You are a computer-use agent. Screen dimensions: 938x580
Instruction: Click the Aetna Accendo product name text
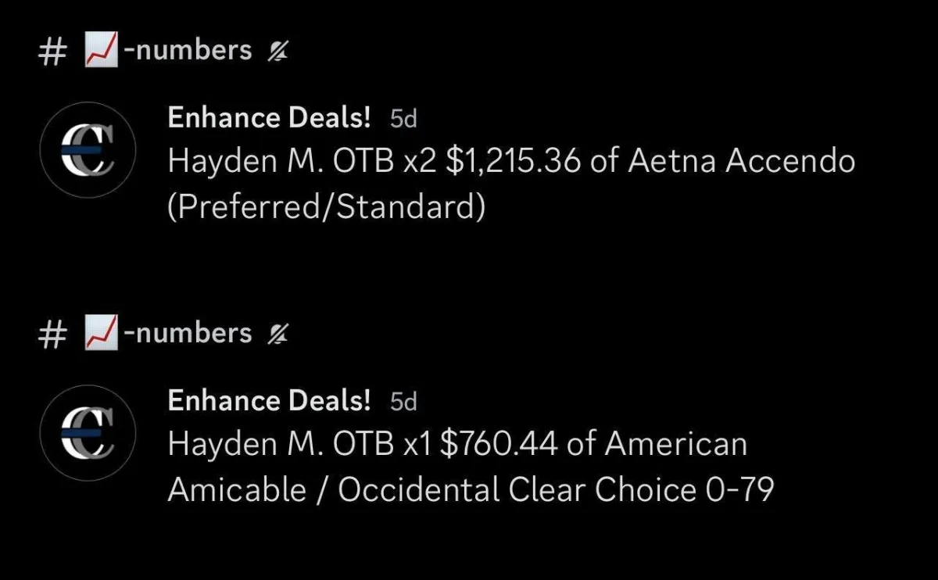pyautogui.click(x=742, y=162)
